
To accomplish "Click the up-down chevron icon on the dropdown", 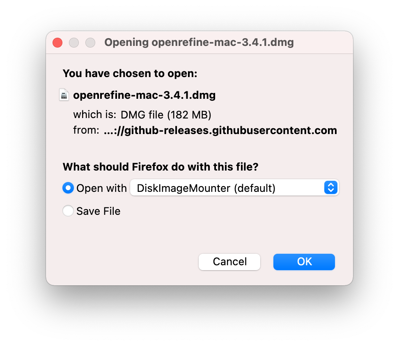I will 330,188.
